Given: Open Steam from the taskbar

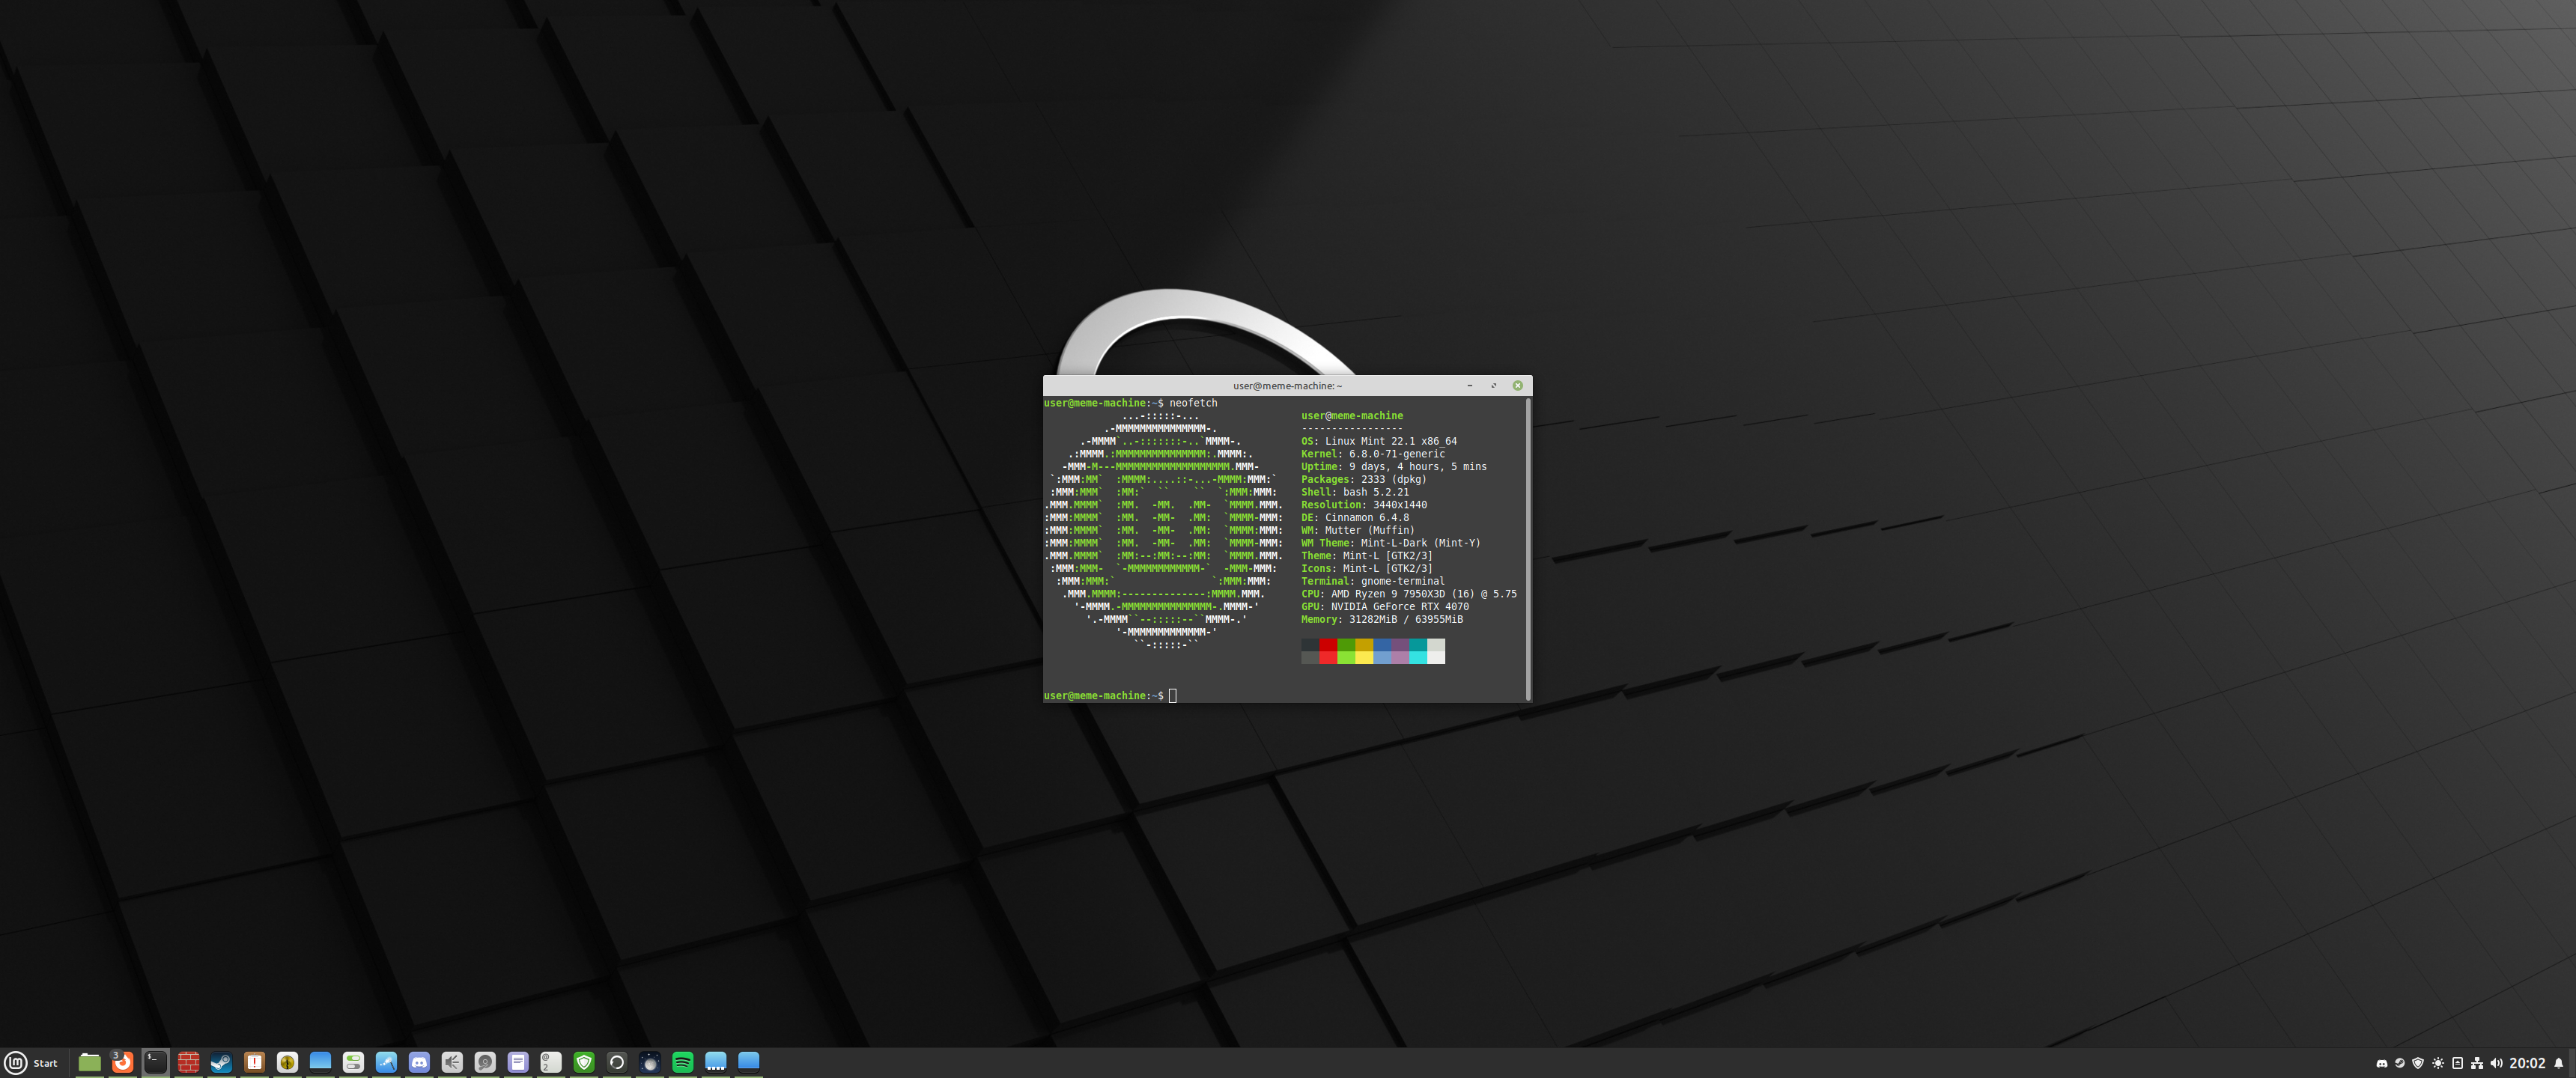Looking at the screenshot, I should coord(221,1062).
